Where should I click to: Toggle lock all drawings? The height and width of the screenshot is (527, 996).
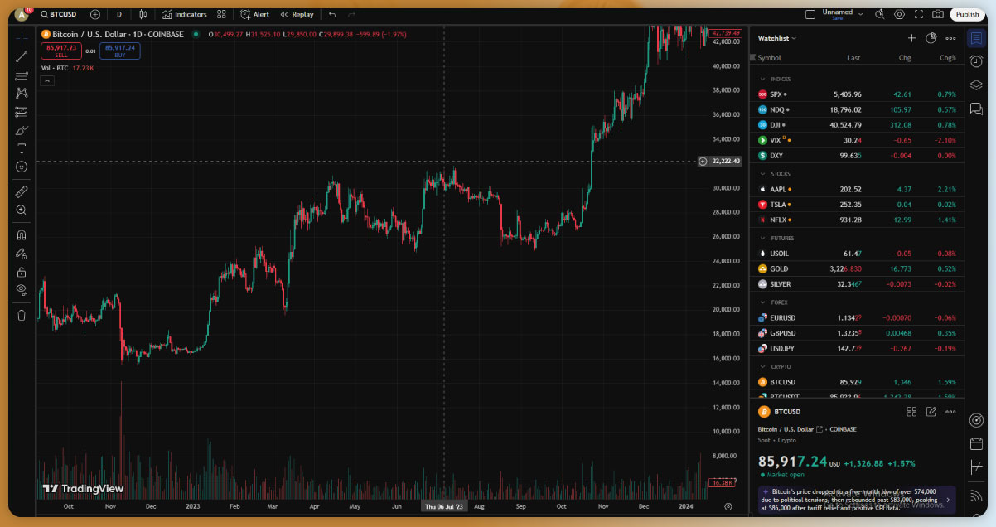(22, 272)
